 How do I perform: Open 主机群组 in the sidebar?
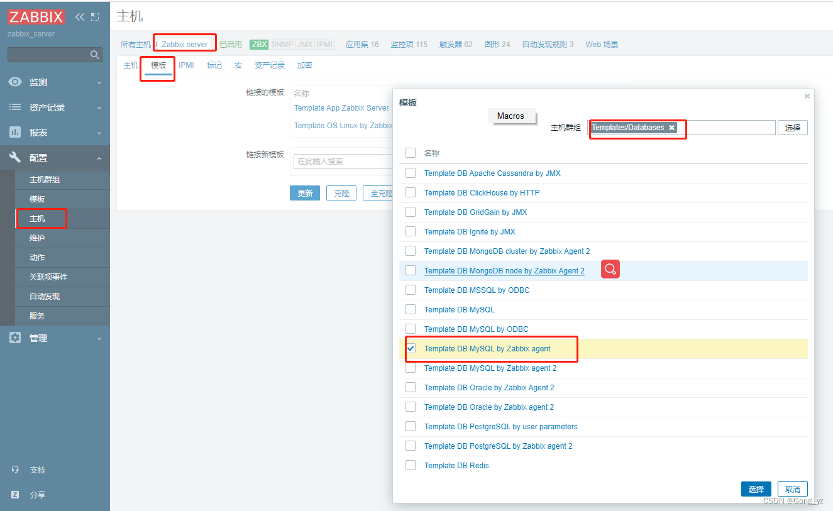45,180
